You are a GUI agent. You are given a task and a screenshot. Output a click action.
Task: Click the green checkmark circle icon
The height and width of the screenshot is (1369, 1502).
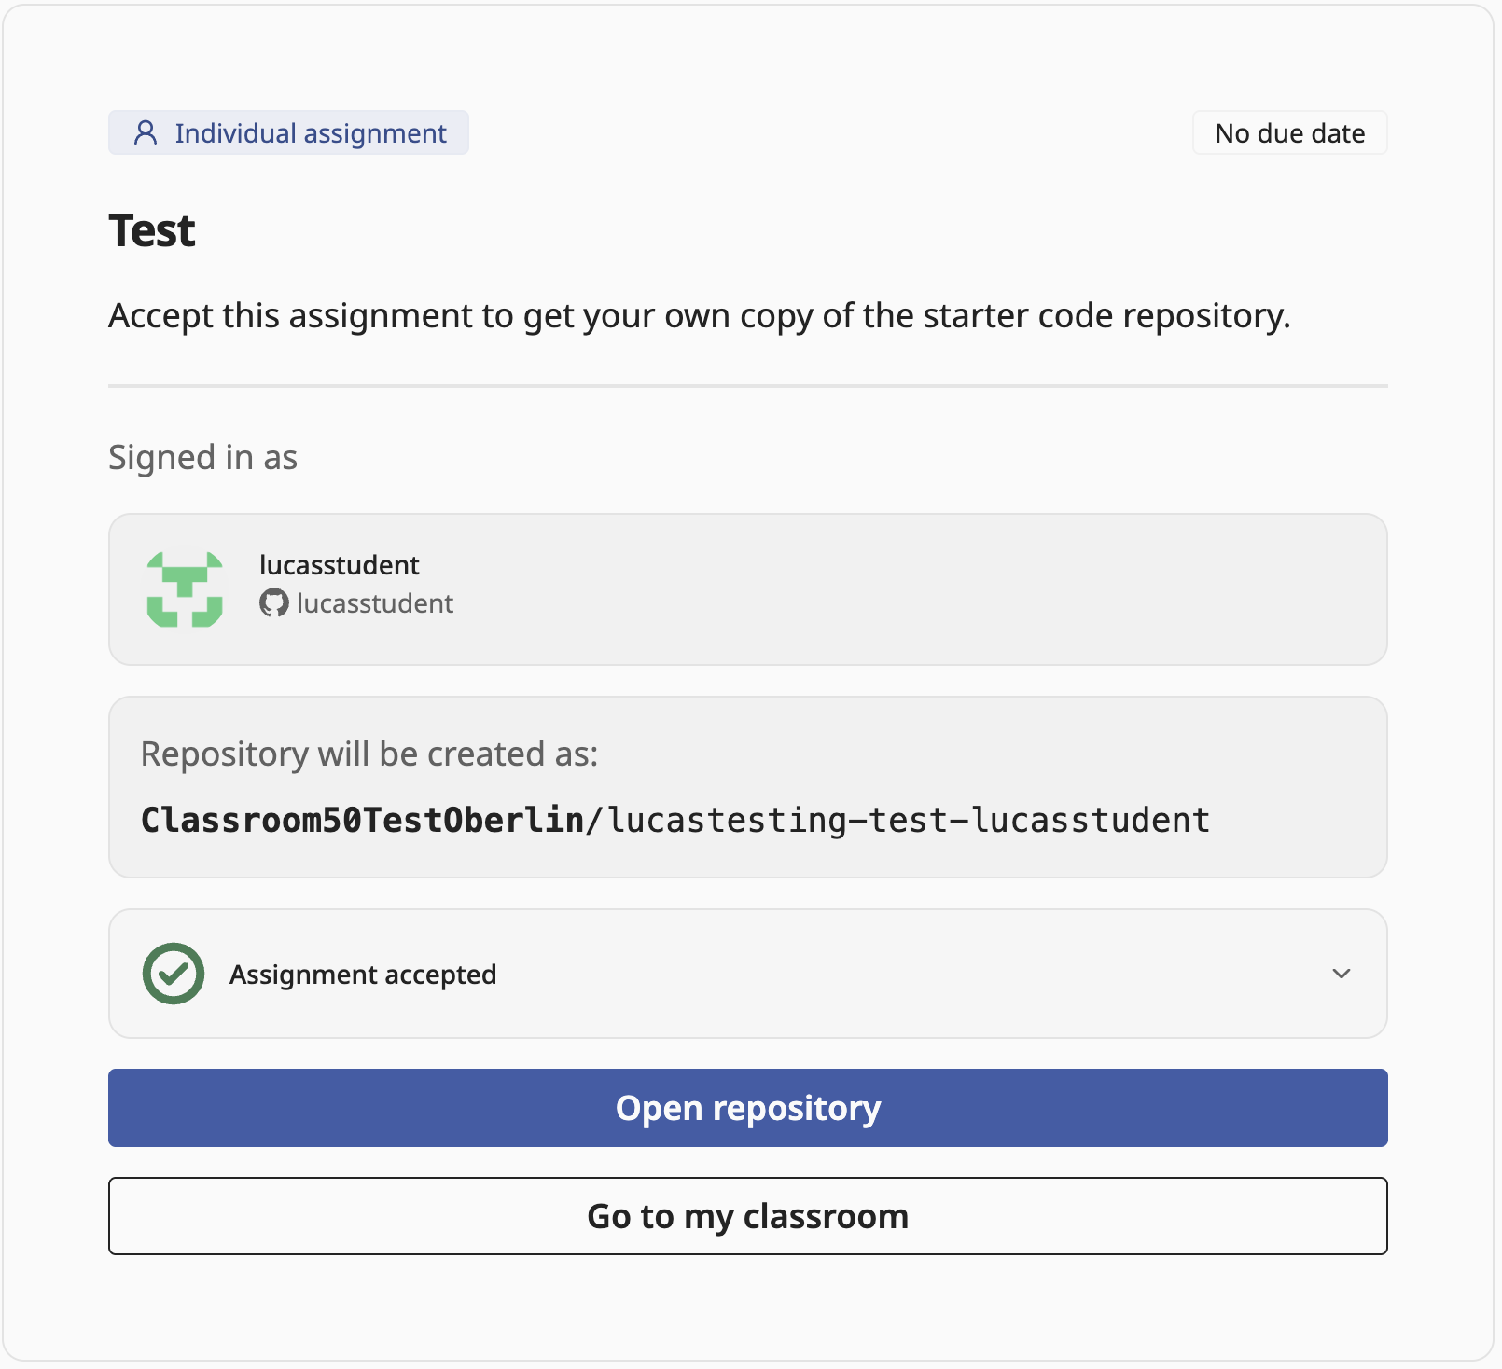coord(174,974)
